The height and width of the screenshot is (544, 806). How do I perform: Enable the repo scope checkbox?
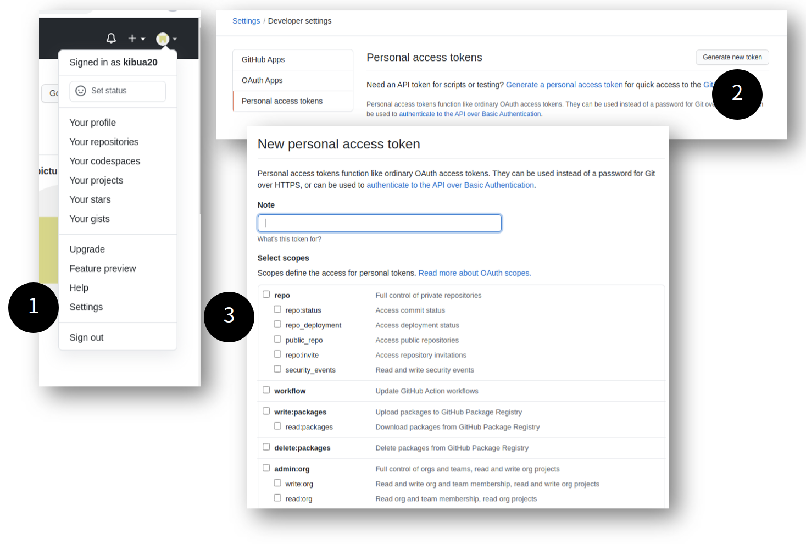click(266, 295)
